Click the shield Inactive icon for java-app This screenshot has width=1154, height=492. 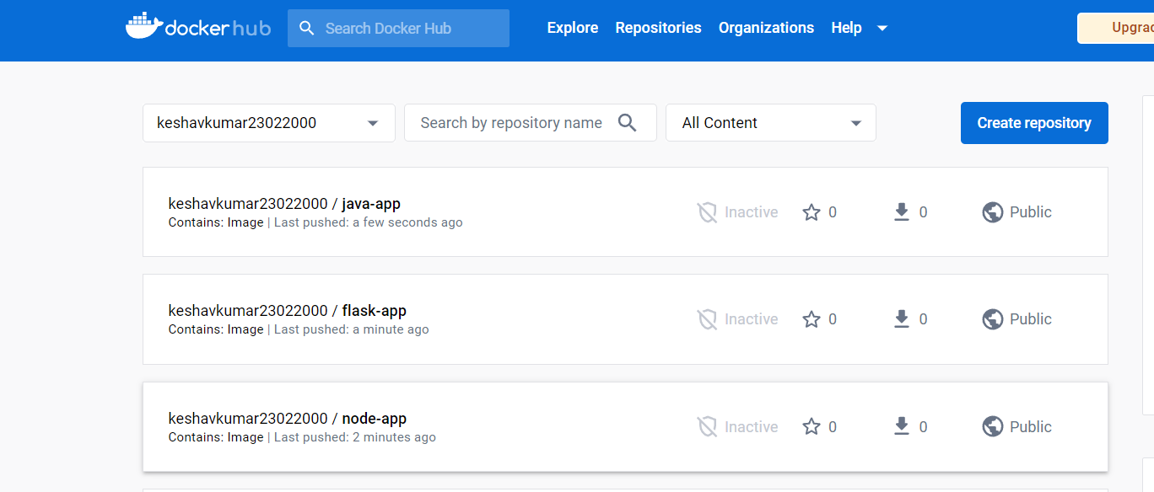tap(707, 212)
